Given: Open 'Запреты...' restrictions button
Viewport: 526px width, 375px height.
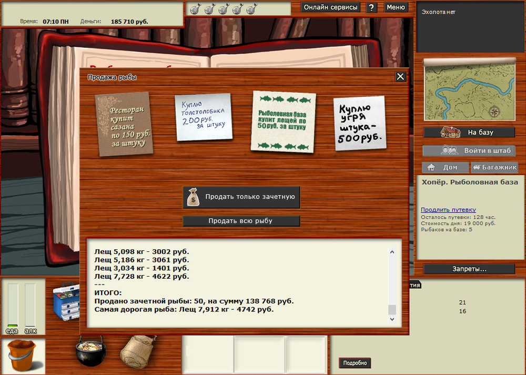Looking at the screenshot, I should point(469,269).
